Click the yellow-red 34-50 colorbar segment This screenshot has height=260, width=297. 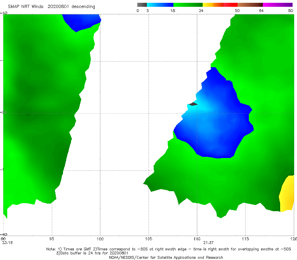click(220, 5)
